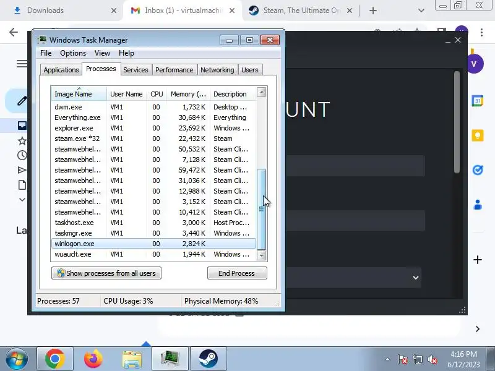Open Gmail Sent arrow icon
495x371 pixels.
click(22, 170)
